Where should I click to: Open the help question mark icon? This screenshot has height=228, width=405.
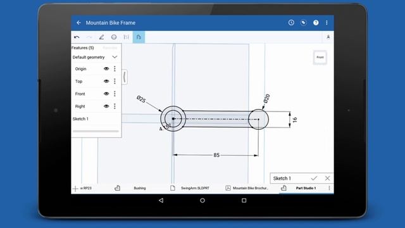(x=316, y=23)
